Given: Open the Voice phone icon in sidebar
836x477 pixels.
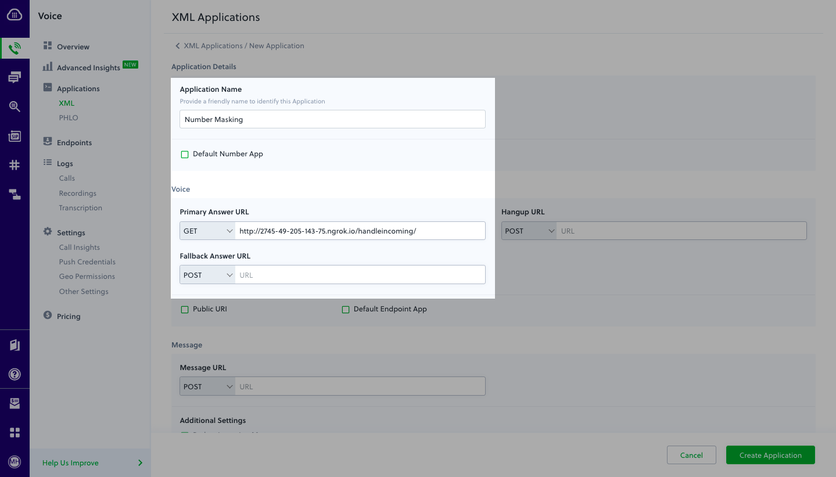Looking at the screenshot, I should (x=14, y=47).
